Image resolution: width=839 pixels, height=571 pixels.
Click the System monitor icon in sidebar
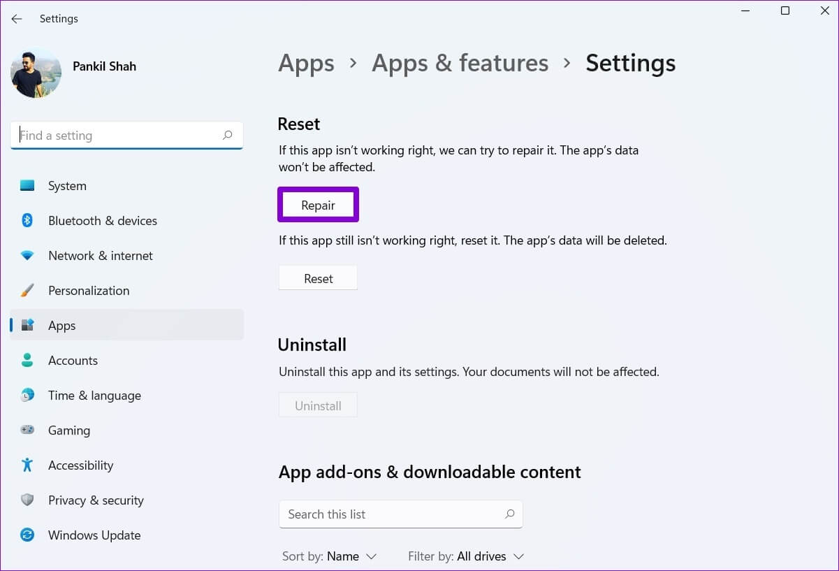click(27, 186)
